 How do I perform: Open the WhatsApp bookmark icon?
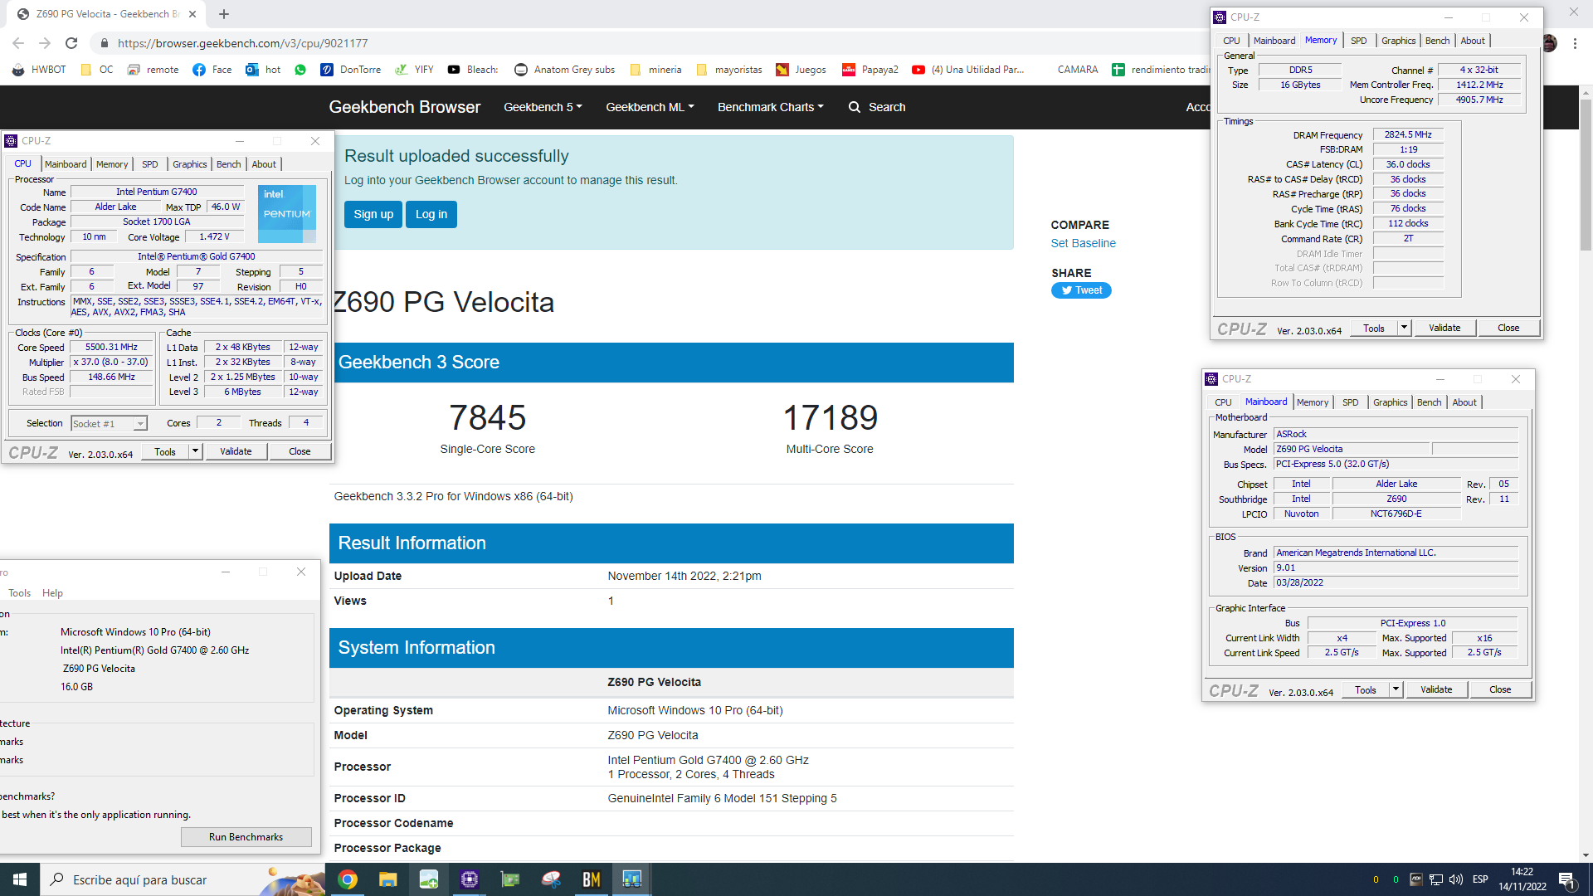click(300, 70)
